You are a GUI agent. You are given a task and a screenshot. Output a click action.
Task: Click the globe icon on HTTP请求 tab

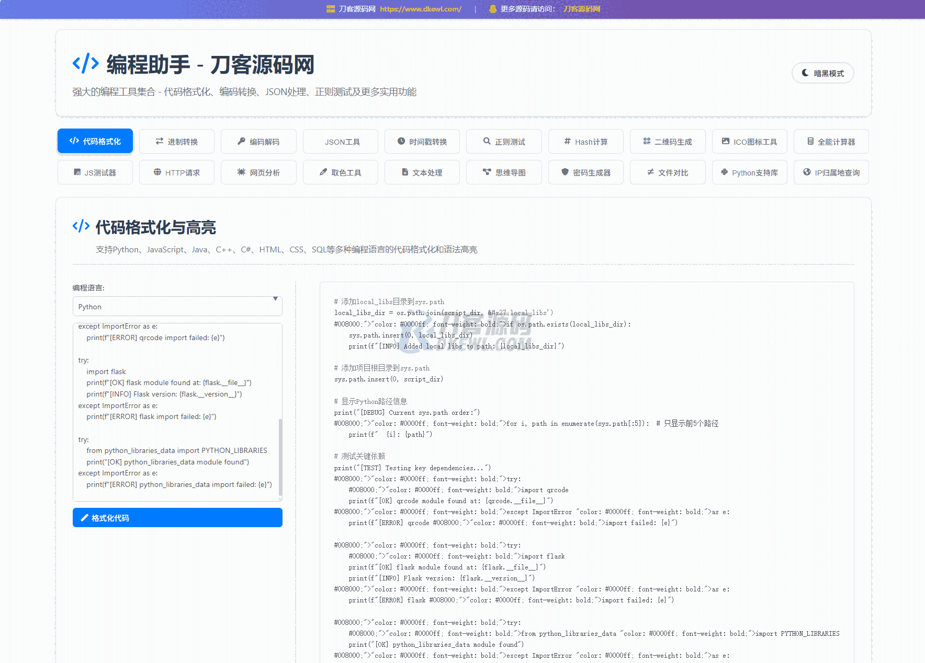[x=157, y=172]
